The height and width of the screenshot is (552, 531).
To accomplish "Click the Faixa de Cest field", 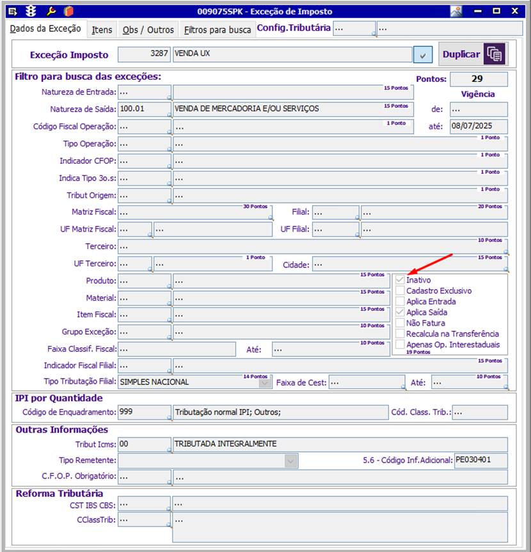I will pyautogui.click(x=367, y=382).
